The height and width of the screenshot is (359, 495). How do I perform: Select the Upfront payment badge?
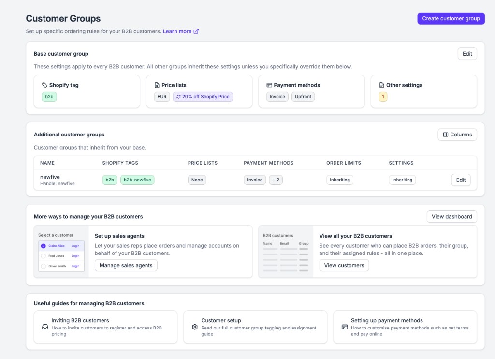point(303,97)
